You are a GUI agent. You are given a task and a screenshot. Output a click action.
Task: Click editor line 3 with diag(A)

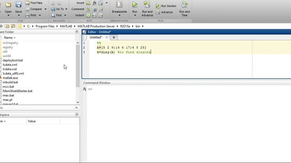point(124,52)
